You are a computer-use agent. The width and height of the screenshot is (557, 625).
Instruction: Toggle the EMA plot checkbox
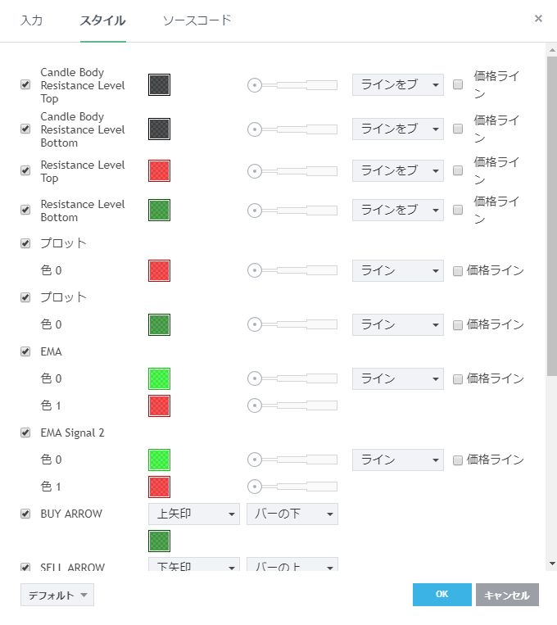click(x=25, y=351)
